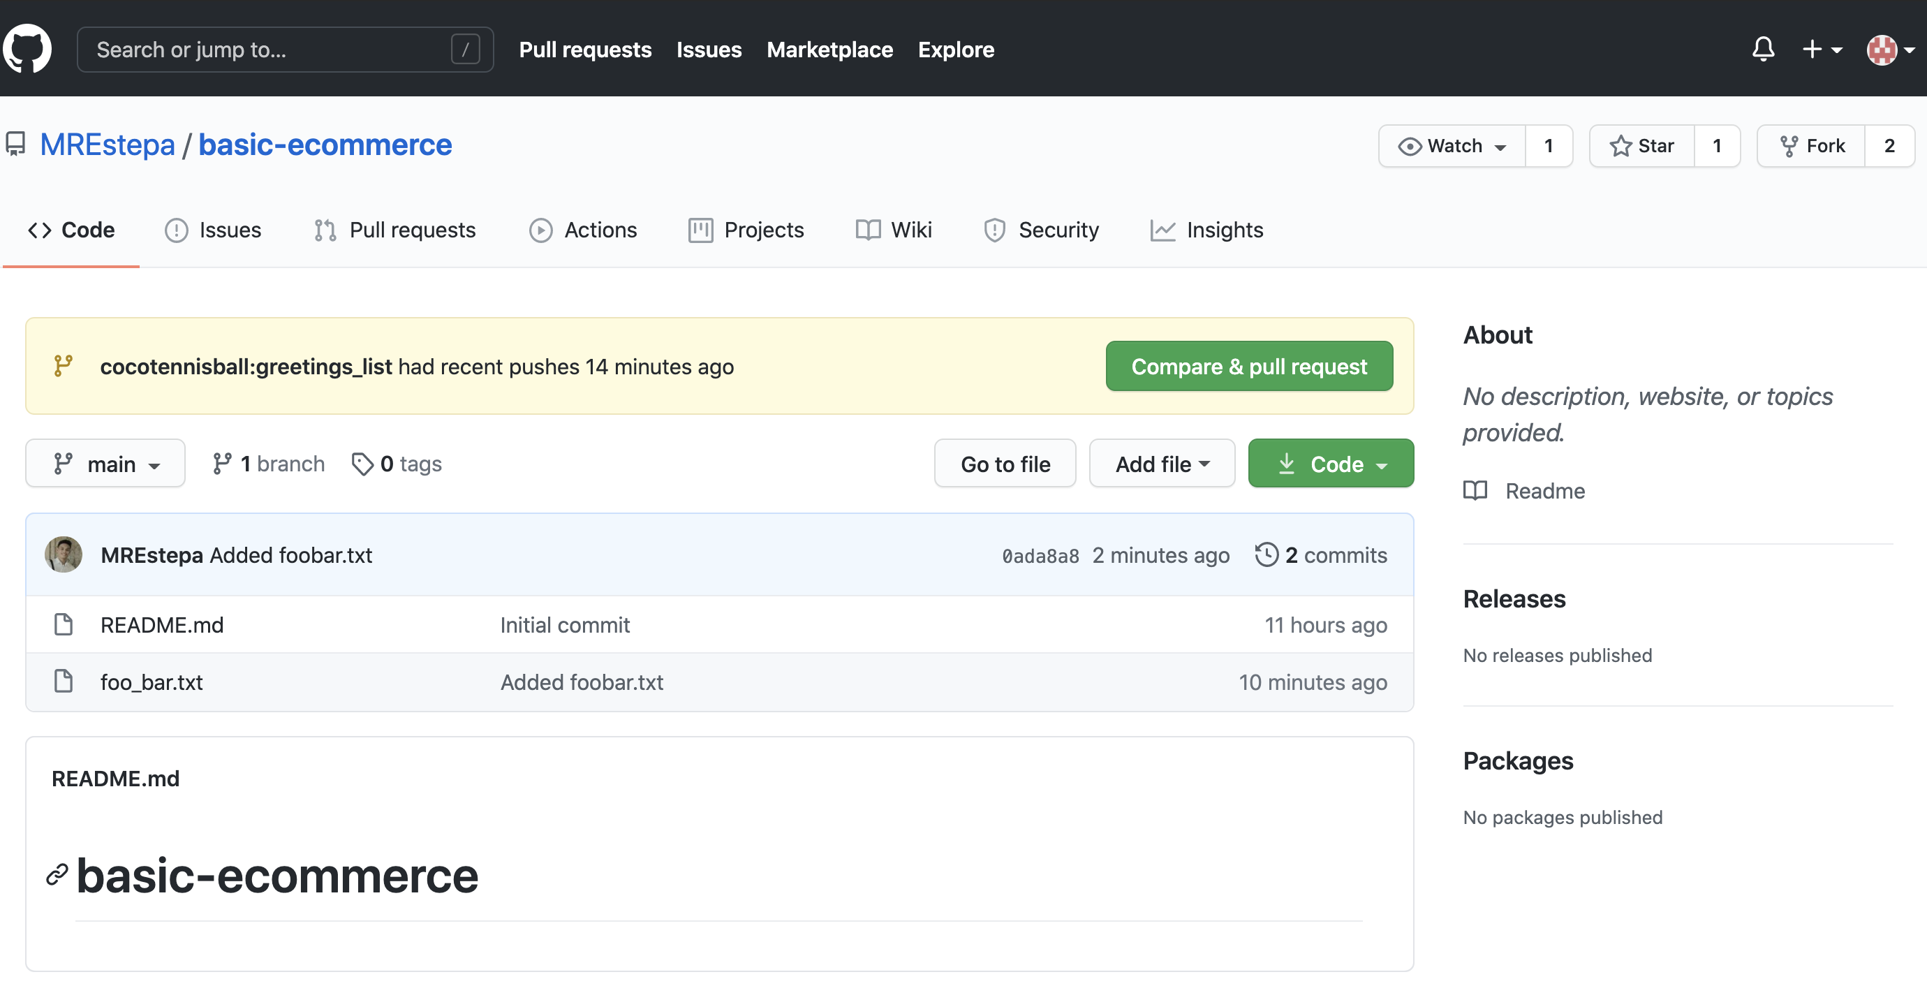
Task: Open the foo_bar.txt file
Action: (x=152, y=682)
